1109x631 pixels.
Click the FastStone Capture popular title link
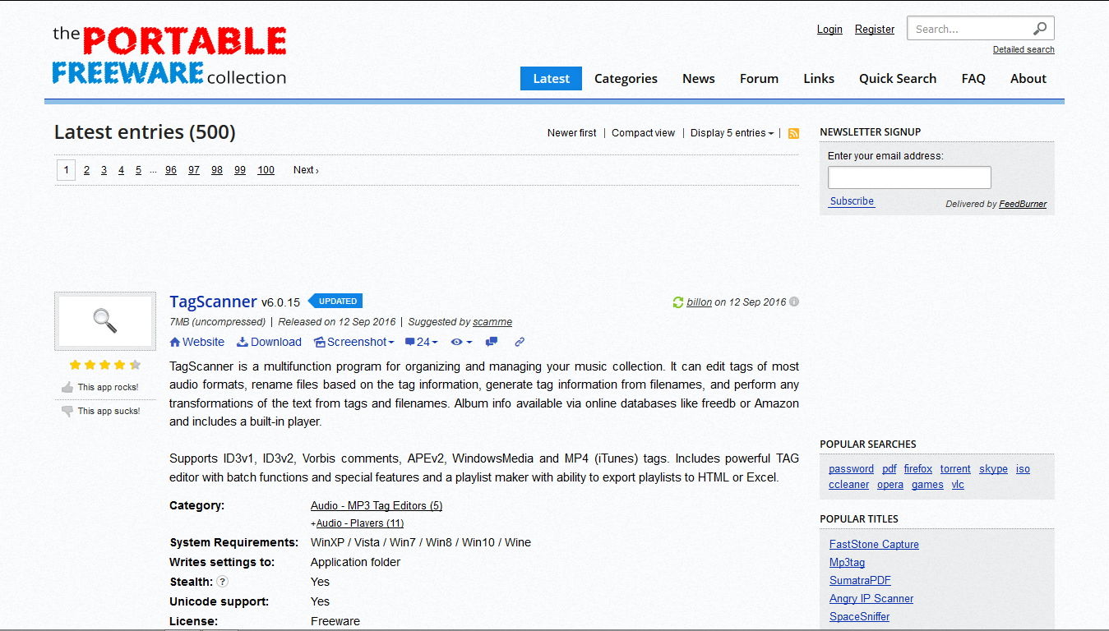[x=873, y=544]
